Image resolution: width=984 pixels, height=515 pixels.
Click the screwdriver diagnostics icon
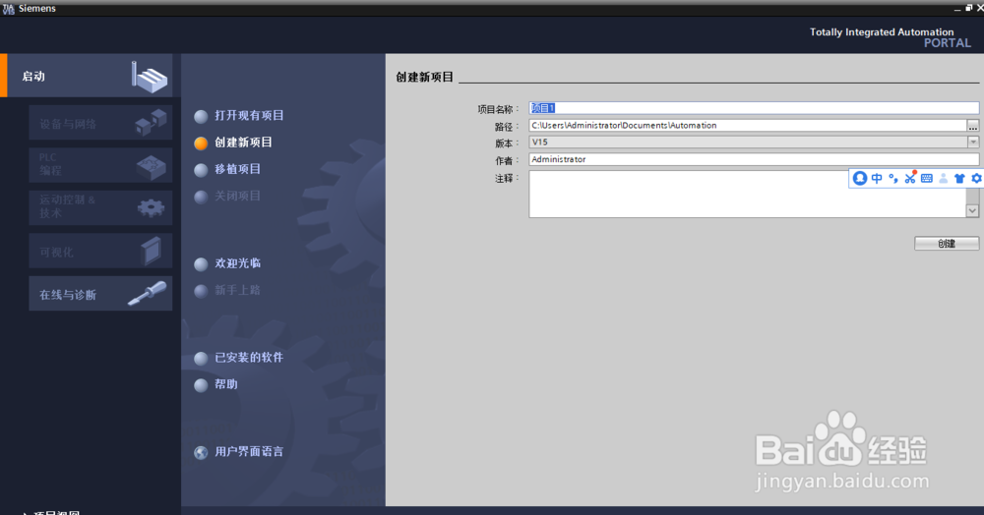click(x=148, y=293)
